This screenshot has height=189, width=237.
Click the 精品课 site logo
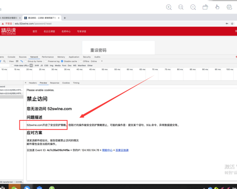click(x=9, y=31)
